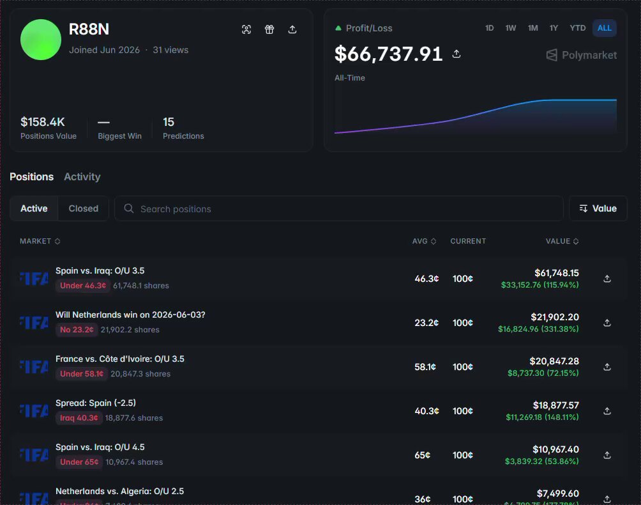Click the Profit/Loss line chart
641x505 pixels.
click(476, 116)
